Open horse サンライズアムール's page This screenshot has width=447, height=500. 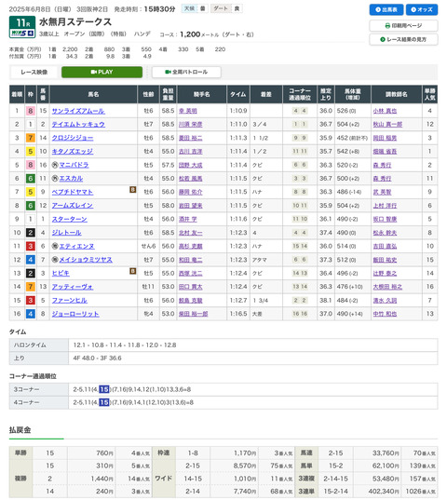click(x=78, y=111)
